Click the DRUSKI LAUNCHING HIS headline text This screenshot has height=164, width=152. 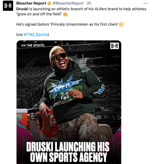click(68, 147)
